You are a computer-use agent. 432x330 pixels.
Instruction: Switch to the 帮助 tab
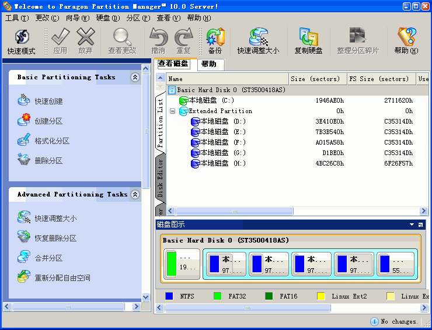[x=211, y=64]
